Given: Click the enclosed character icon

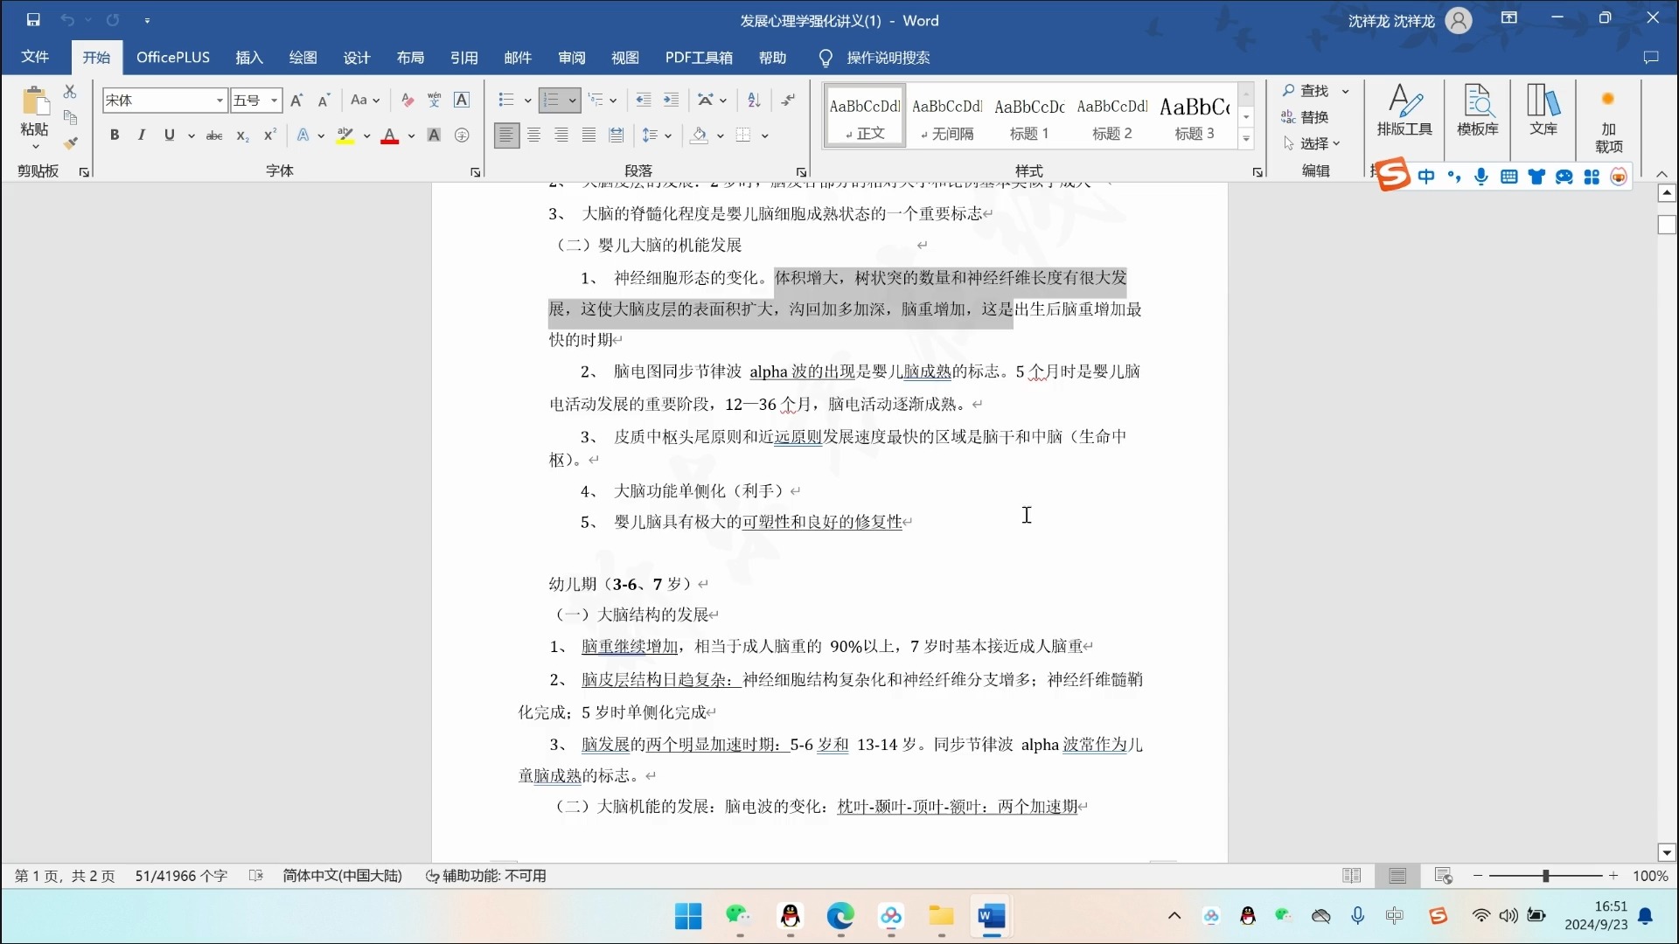Looking at the screenshot, I should click(462, 135).
